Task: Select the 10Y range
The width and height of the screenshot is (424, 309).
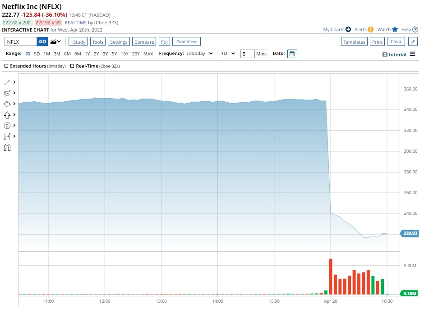Action: tap(124, 54)
